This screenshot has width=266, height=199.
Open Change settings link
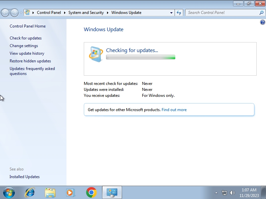[x=24, y=46]
